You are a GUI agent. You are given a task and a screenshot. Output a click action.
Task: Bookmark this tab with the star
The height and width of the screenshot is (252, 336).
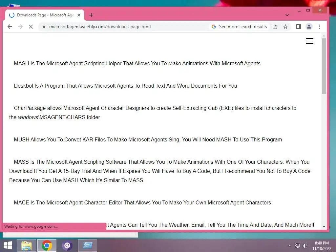pyautogui.click(x=285, y=27)
